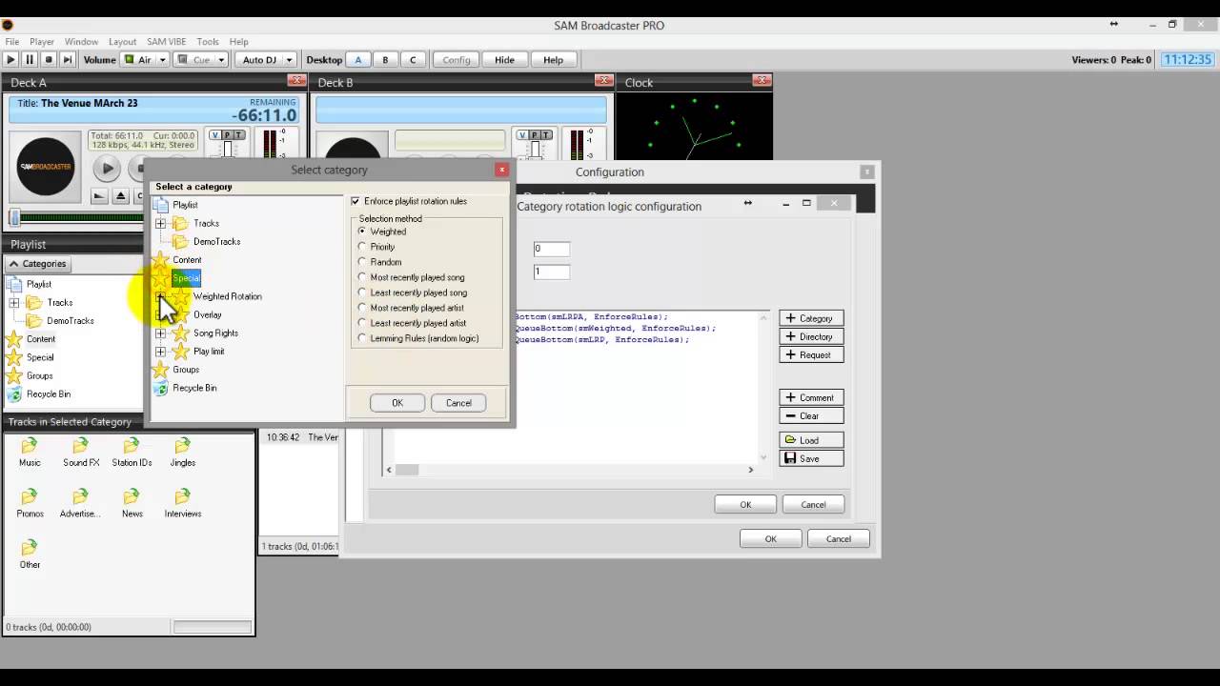
Task: Select Recycle Bin in Select category dialog
Action: (x=185, y=388)
